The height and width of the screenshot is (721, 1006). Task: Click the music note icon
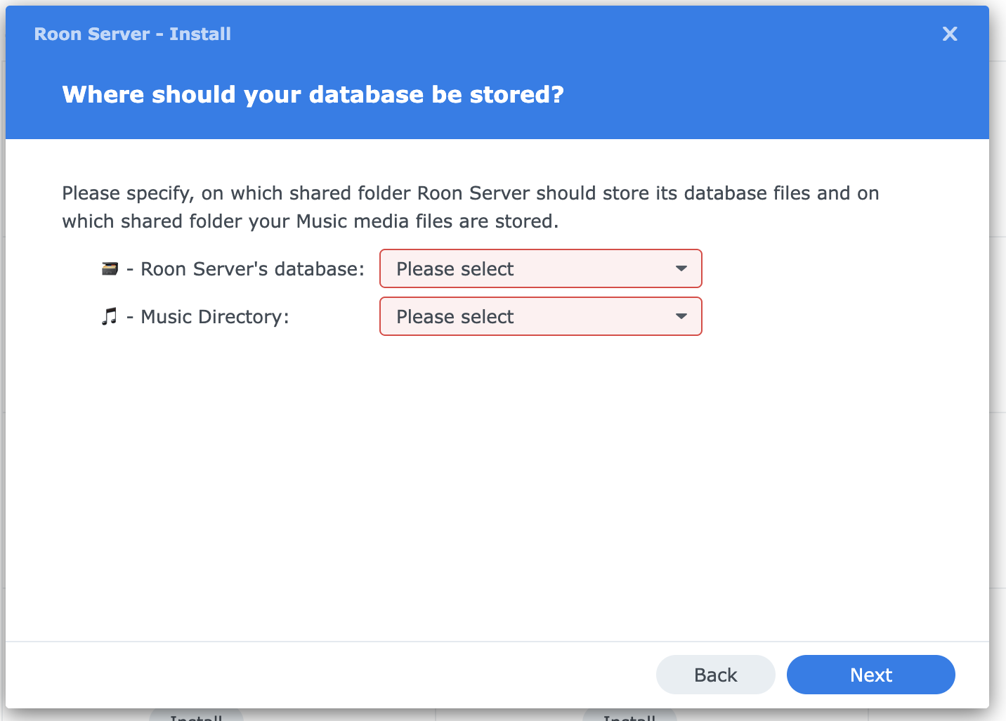[109, 316]
